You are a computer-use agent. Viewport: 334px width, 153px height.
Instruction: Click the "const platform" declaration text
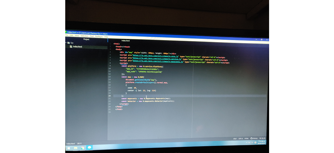(129, 66)
